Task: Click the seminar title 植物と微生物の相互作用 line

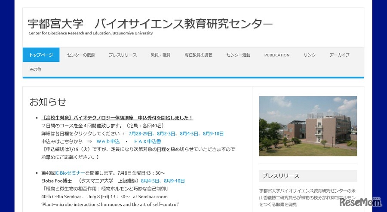Action: click(105, 189)
